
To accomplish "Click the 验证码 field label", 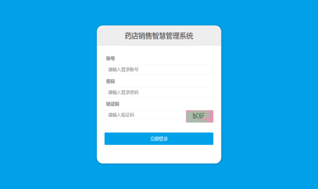I will click(113, 104).
